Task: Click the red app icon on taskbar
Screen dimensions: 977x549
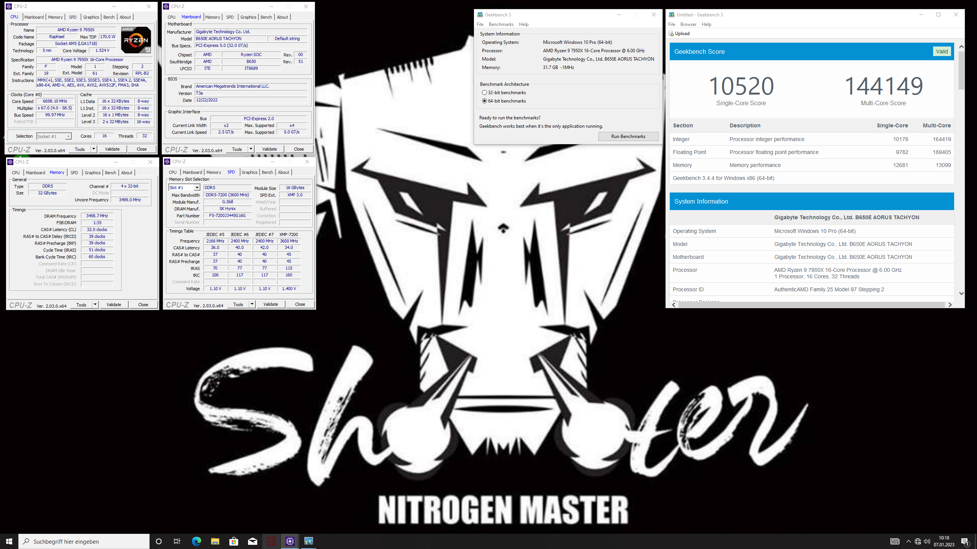Action: coord(271,541)
